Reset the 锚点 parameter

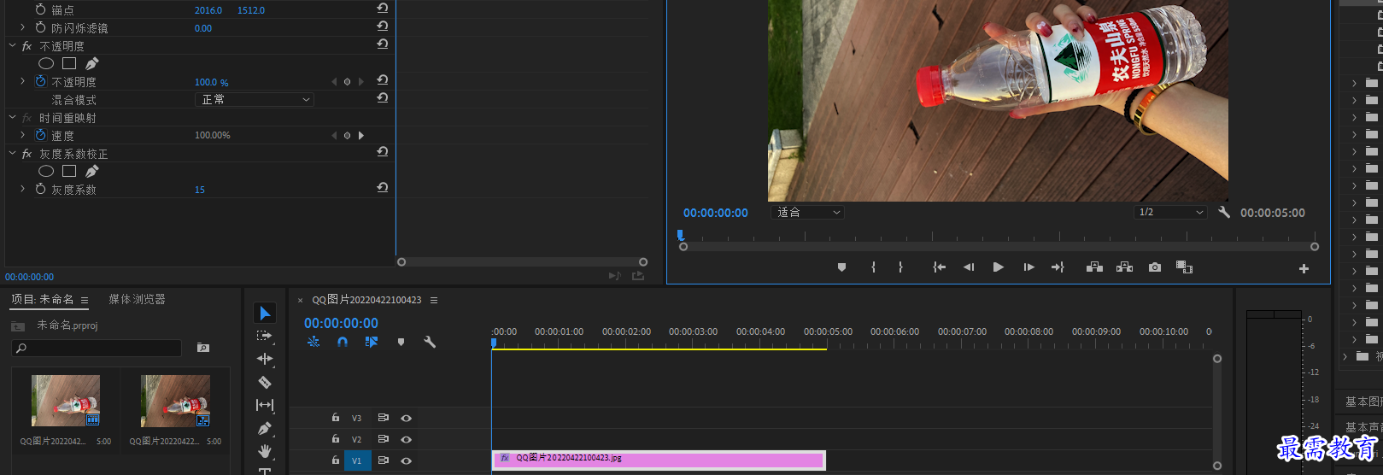[383, 9]
